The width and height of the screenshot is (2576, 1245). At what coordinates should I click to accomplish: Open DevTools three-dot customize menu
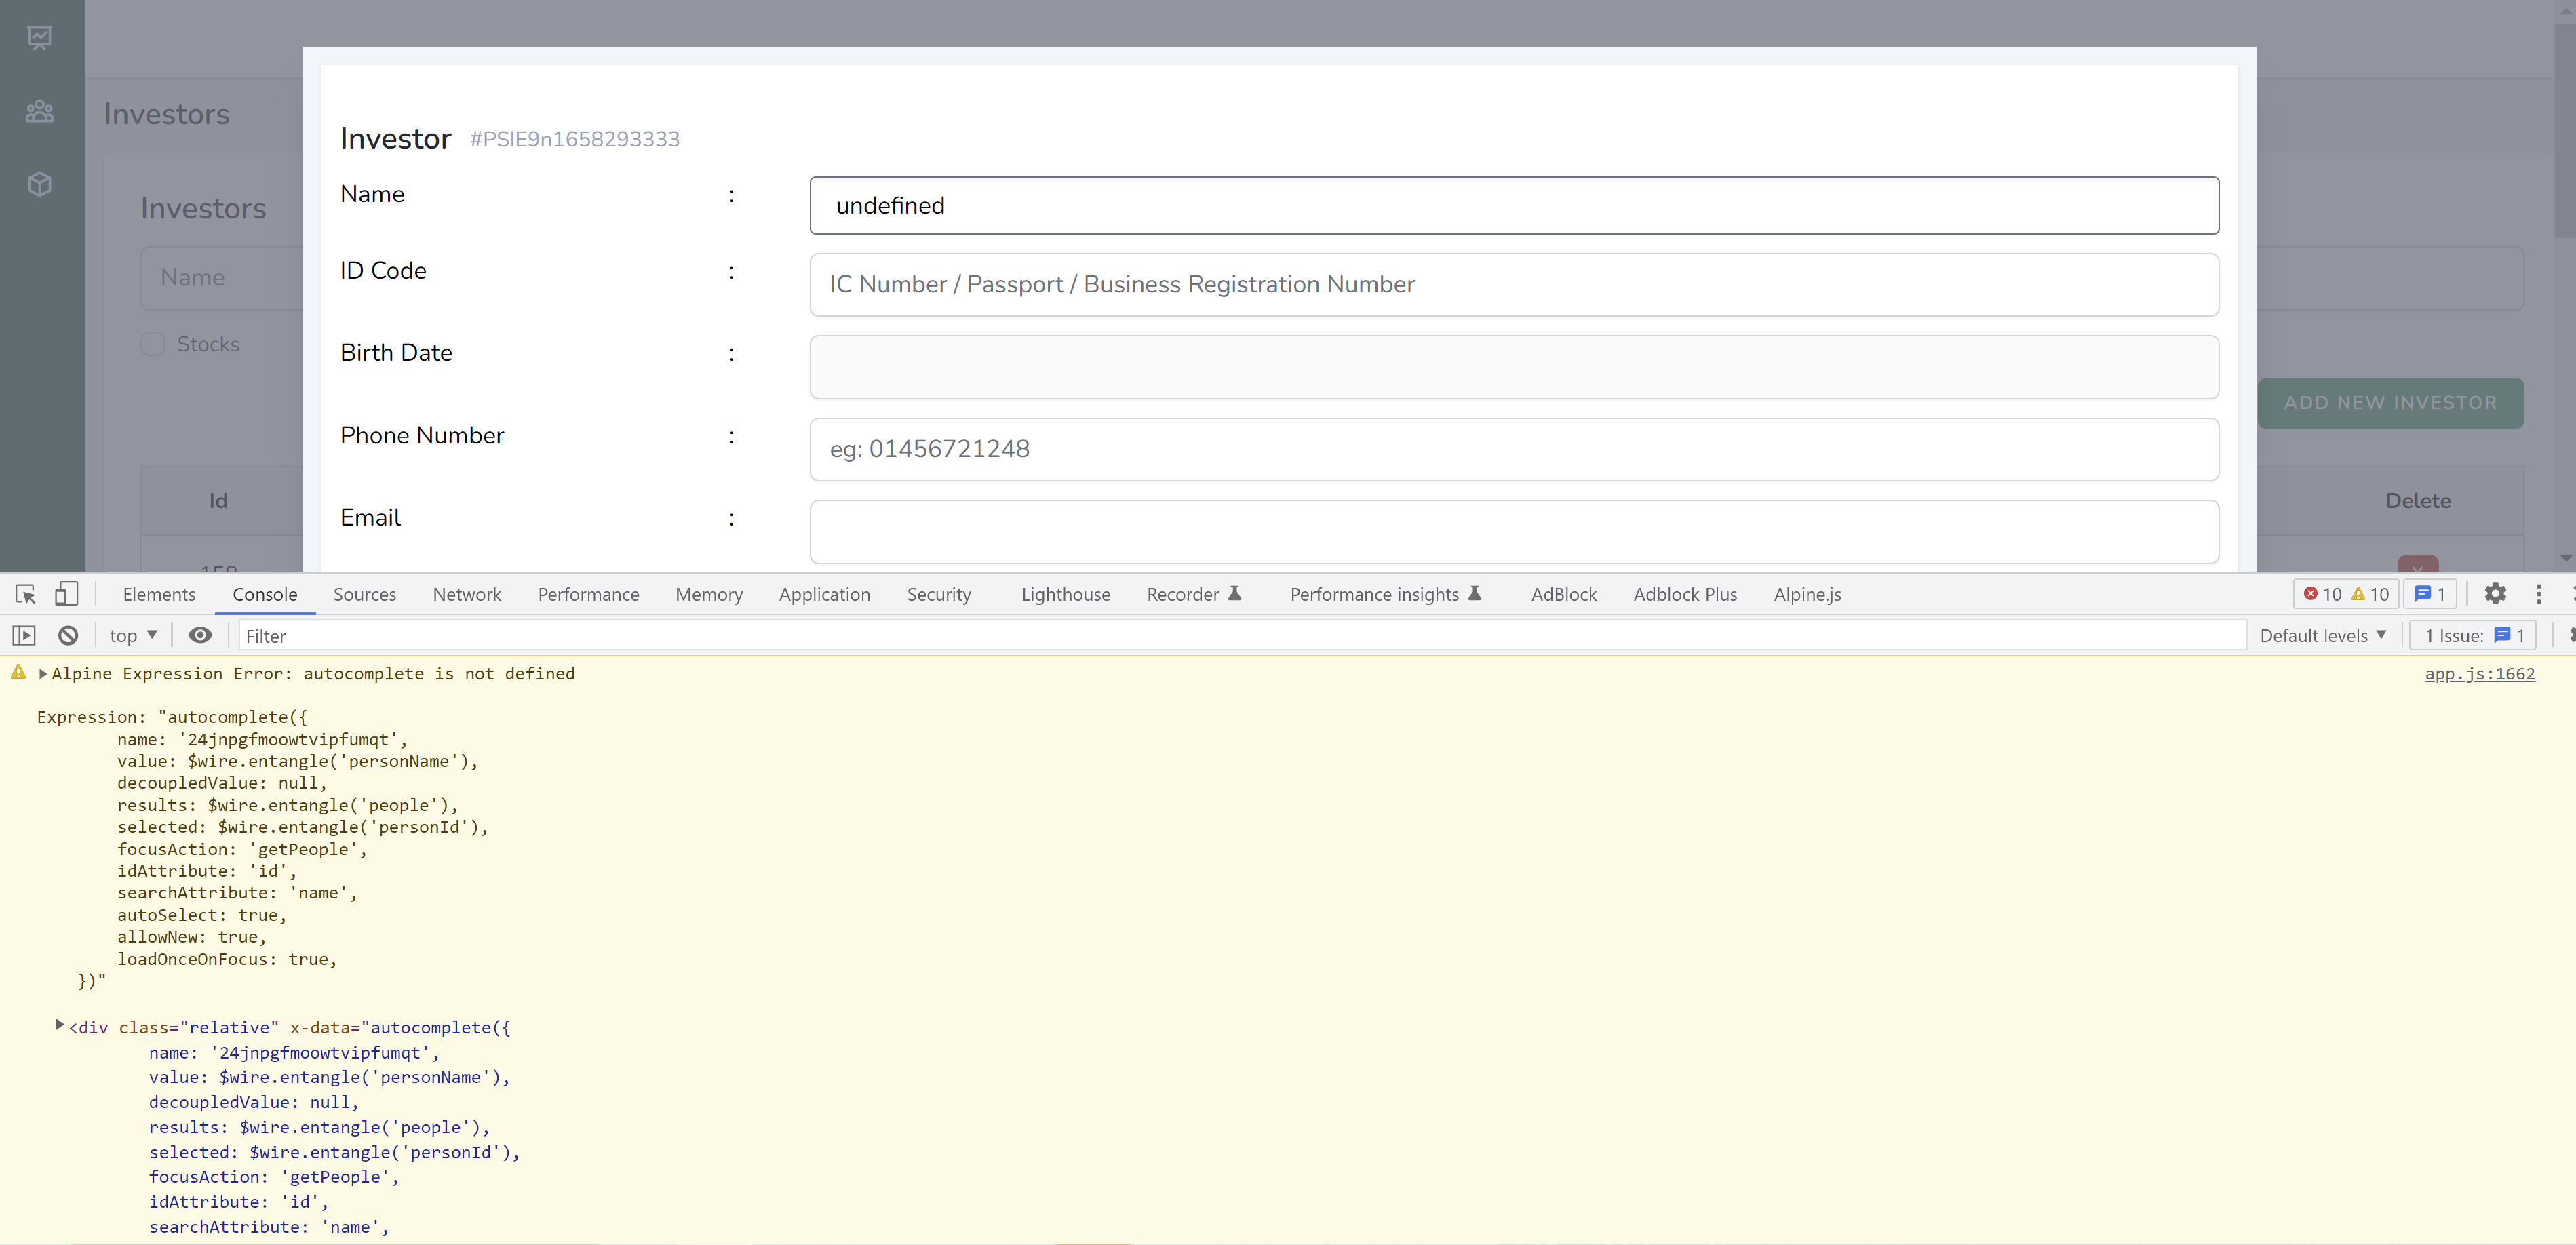(2538, 594)
